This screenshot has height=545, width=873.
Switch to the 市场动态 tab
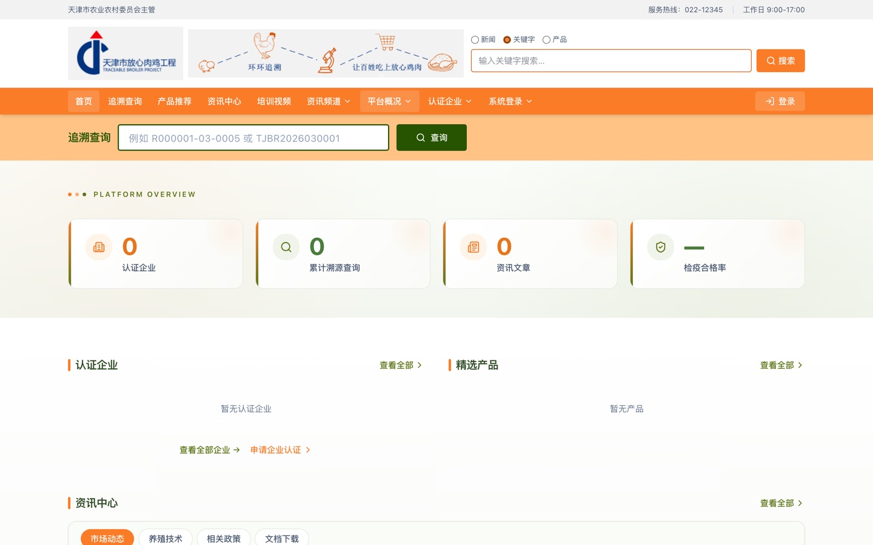point(107,538)
